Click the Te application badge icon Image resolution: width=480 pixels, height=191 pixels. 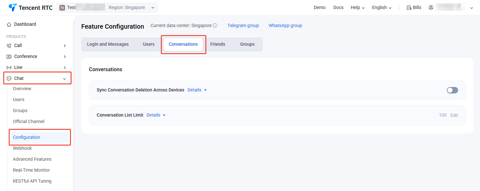click(62, 8)
